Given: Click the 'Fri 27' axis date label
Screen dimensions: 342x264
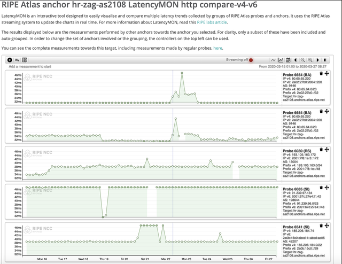Looking at the screenshot, I should [268, 259].
